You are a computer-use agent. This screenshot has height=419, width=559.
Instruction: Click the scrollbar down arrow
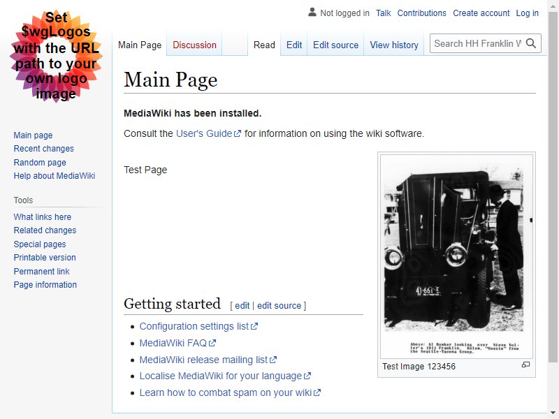tap(553, 413)
